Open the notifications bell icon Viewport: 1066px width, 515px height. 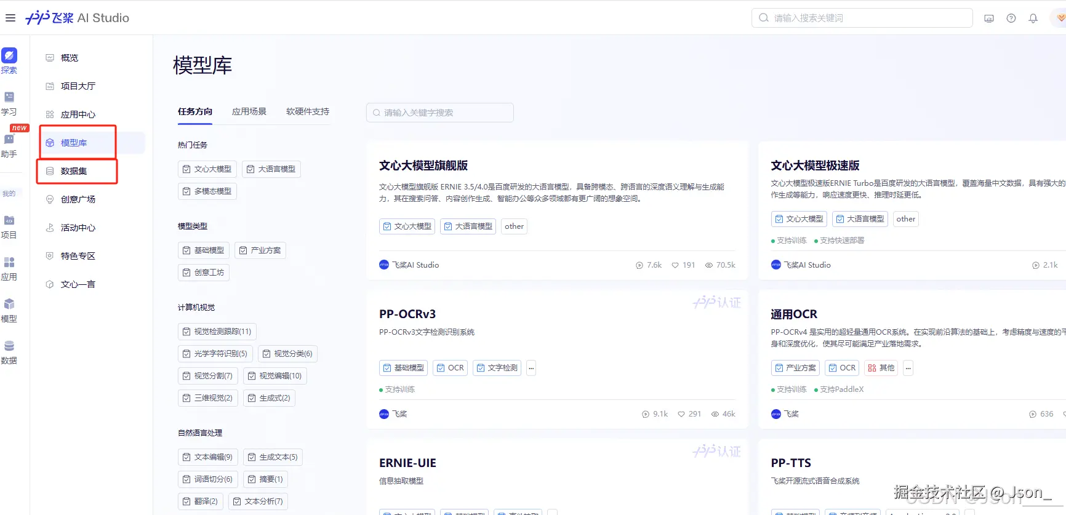[x=1033, y=18]
